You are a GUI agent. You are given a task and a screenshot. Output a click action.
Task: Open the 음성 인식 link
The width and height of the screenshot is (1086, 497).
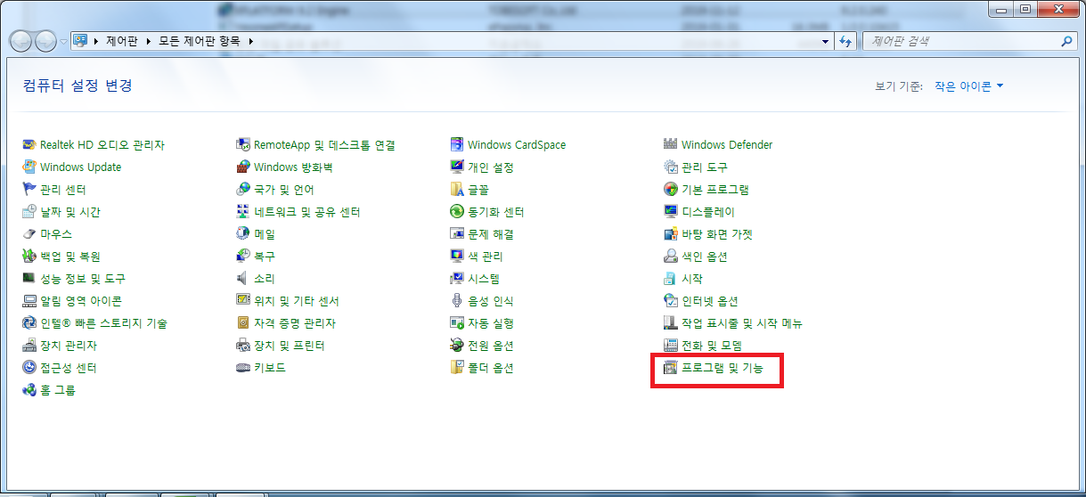[491, 300]
